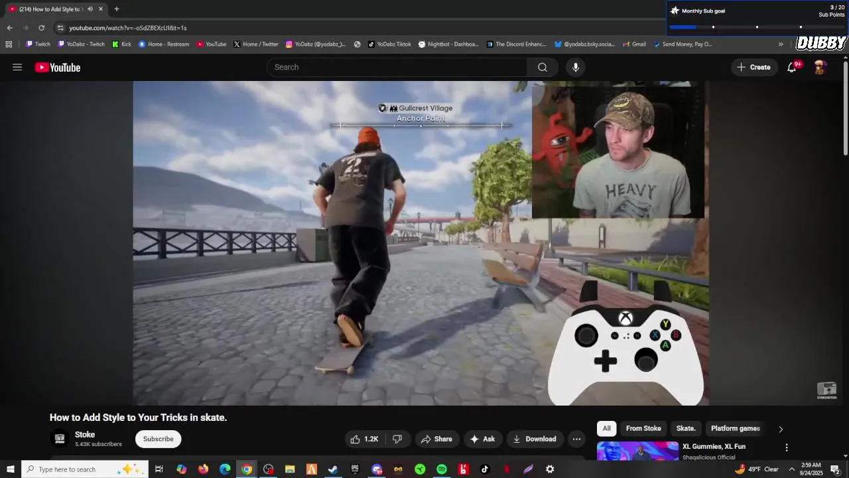Show next filter chips arrow
The image size is (849, 478).
[781, 429]
